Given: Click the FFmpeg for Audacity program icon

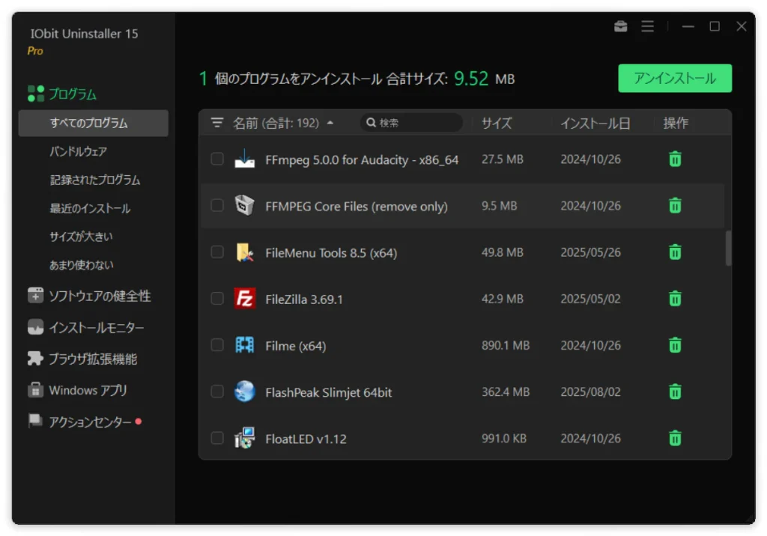Looking at the screenshot, I should 245,159.
